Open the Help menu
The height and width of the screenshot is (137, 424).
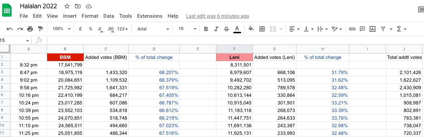(173, 16)
